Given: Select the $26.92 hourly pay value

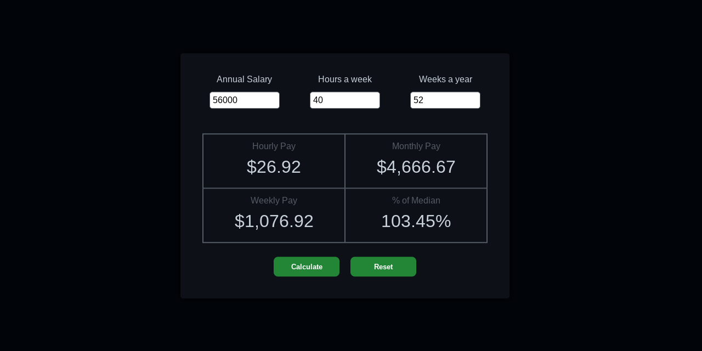Looking at the screenshot, I should 274,167.
